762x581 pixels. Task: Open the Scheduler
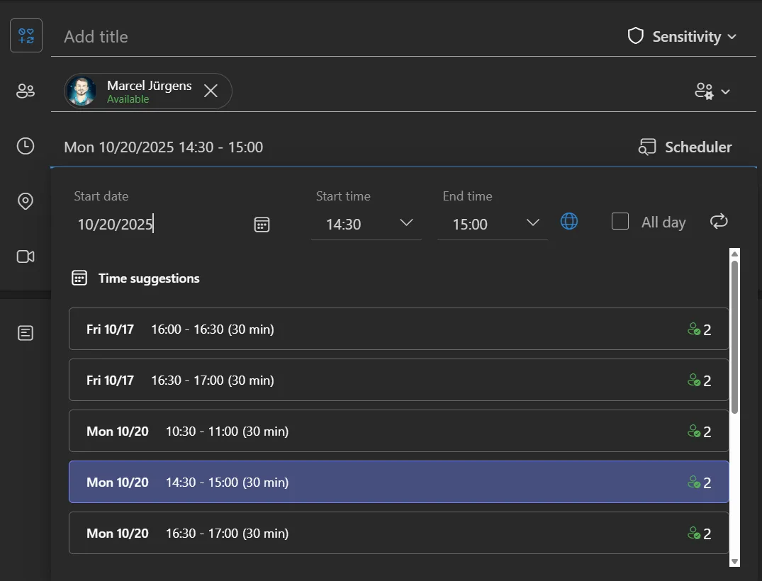[x=685, y=147]
